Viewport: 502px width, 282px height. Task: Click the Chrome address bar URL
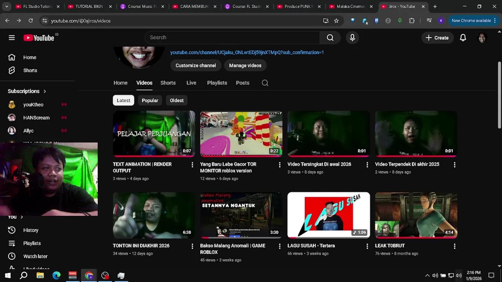pos(81,21)
